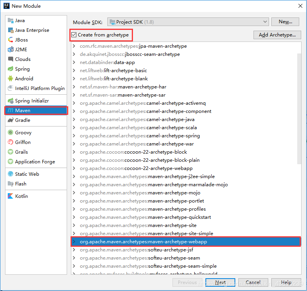307x291 pixels.
Task: Expand maven-archetype-webapp node
Action: pyautogui.click(x=74, y=242)
